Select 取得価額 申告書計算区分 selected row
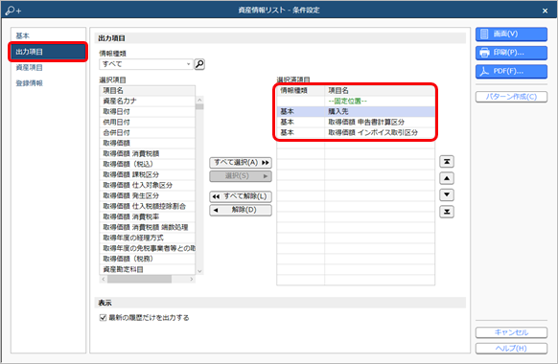The image size is (558, 364). 356,123
